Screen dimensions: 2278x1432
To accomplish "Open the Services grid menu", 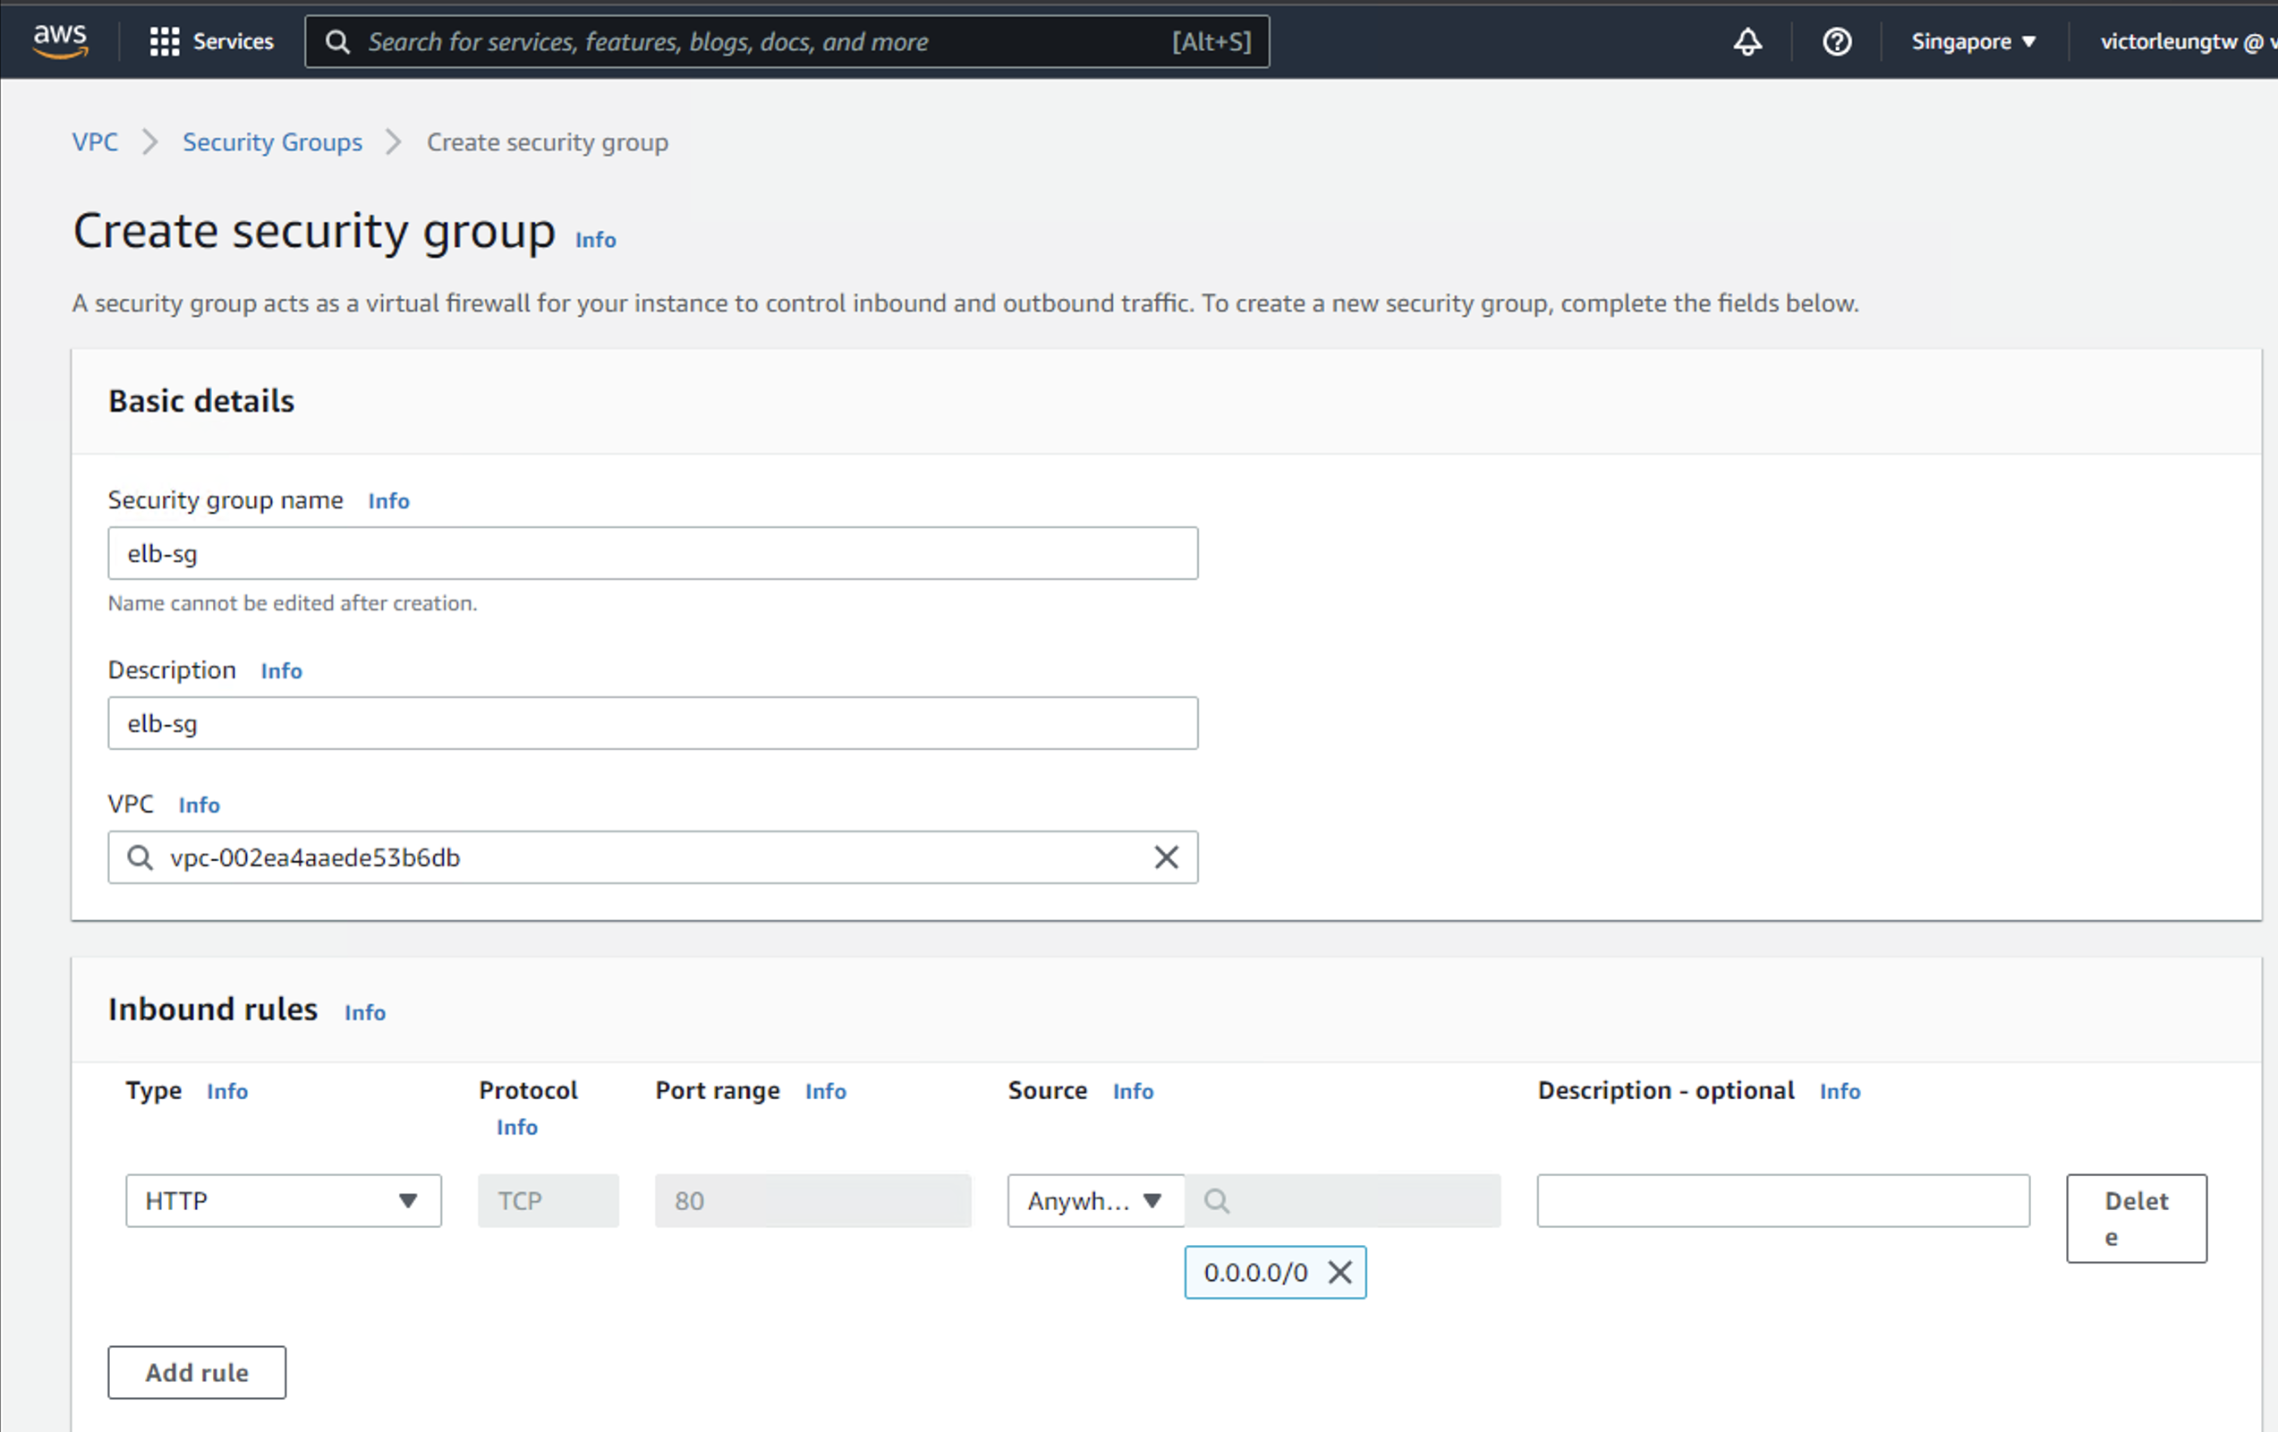I will [x=212, y=42].
